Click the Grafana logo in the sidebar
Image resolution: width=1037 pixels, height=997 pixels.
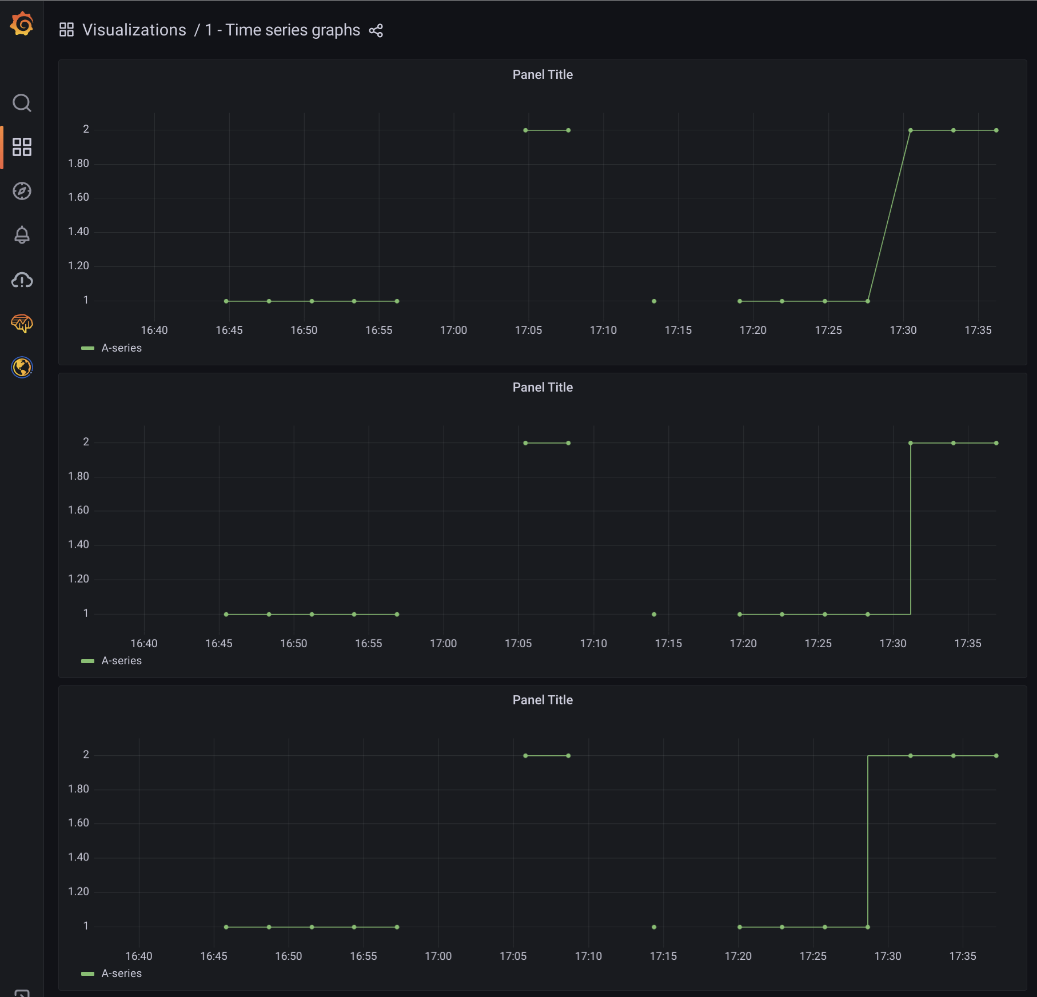[21, 23]
